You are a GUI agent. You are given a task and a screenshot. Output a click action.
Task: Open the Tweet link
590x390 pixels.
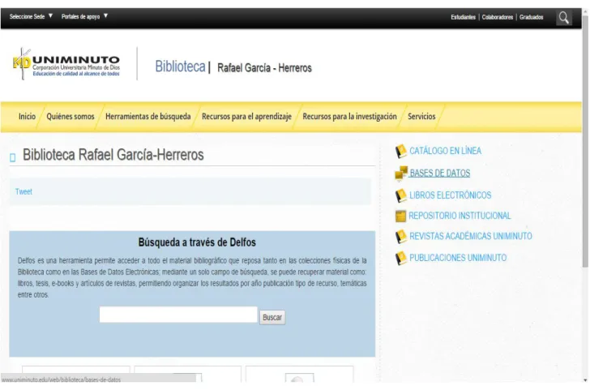(24, 191)
